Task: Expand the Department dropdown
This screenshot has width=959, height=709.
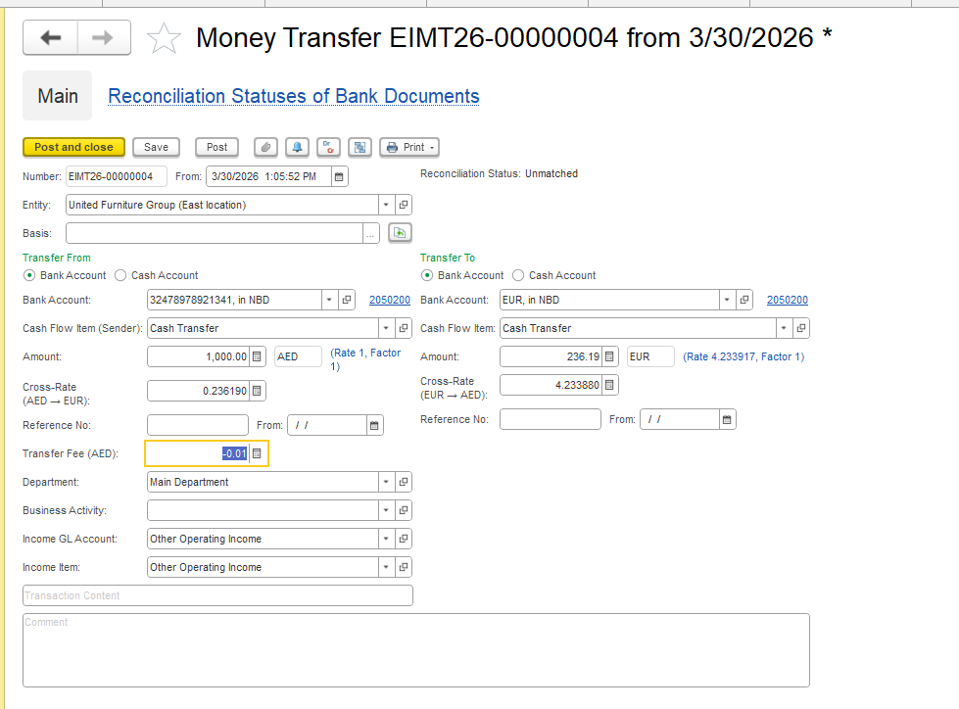Action: (x=386, y=482)
